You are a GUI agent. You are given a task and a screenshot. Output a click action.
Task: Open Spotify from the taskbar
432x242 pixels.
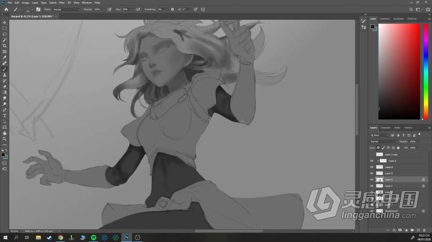(94, 238)
